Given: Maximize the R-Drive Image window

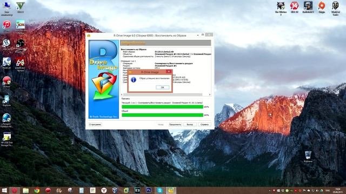Looking at the screenshot, I should click(203, 35).
